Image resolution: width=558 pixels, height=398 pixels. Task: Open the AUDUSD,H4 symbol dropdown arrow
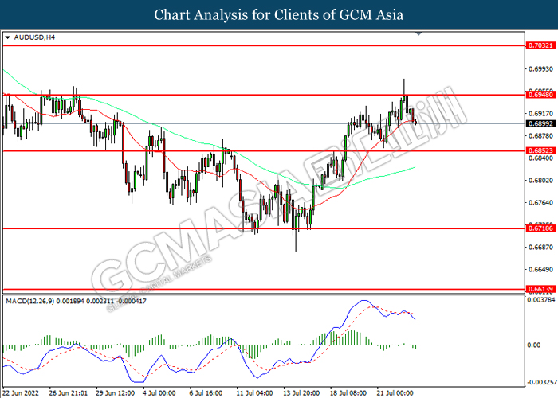(8, 37)
